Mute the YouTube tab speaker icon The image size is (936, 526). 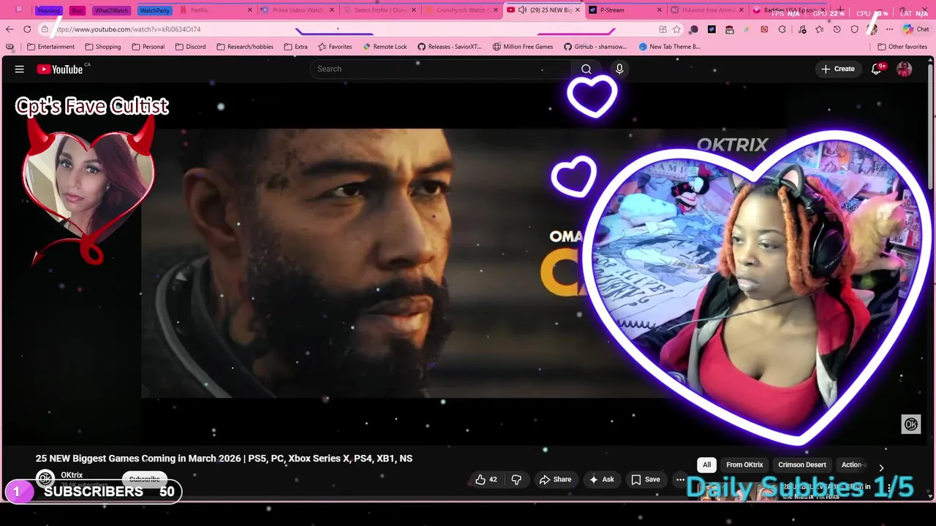pos(522,10)
